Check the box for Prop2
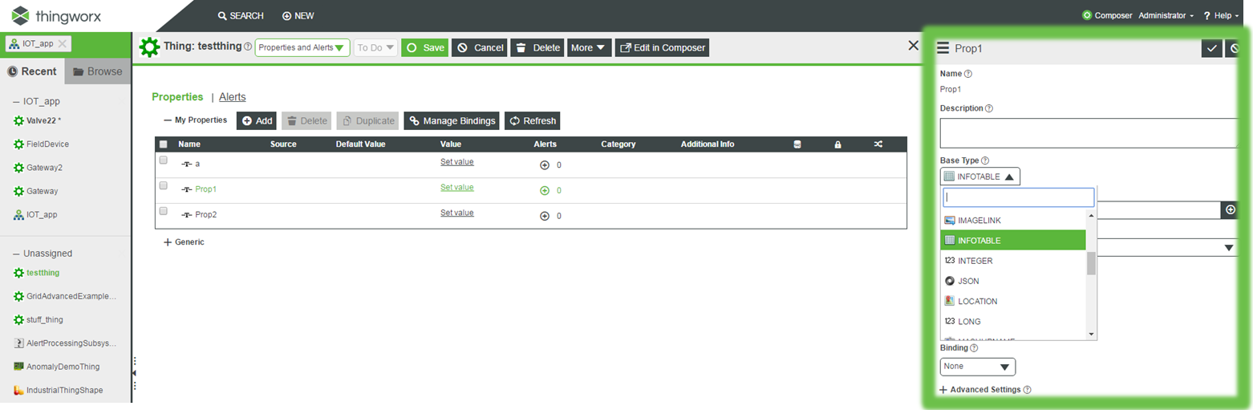Screen dimensions: 1253x410 164,211
